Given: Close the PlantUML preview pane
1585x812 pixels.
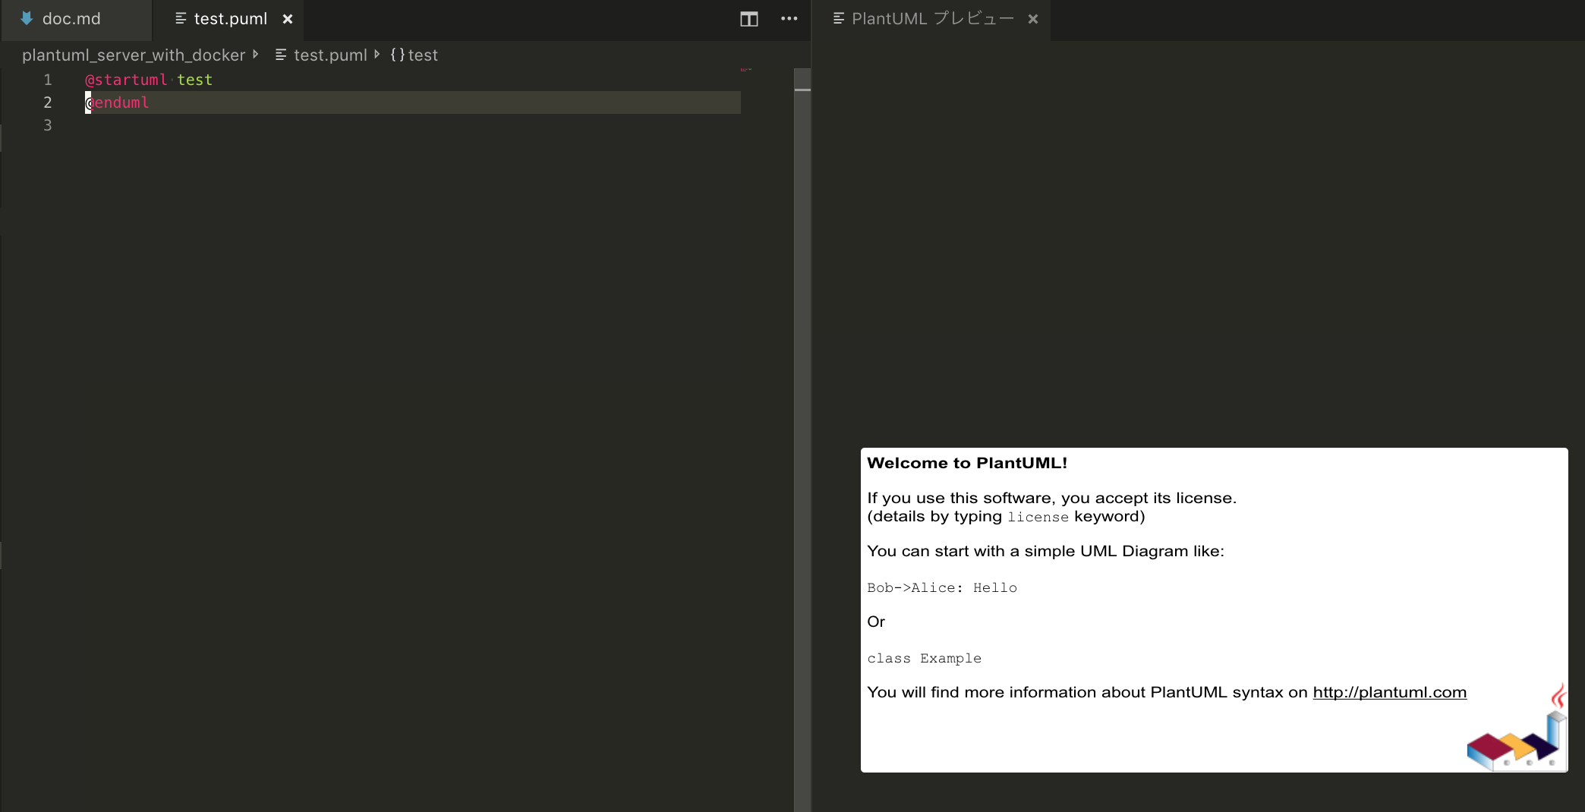Looking at the screenshot, I should coord(1033,19).
